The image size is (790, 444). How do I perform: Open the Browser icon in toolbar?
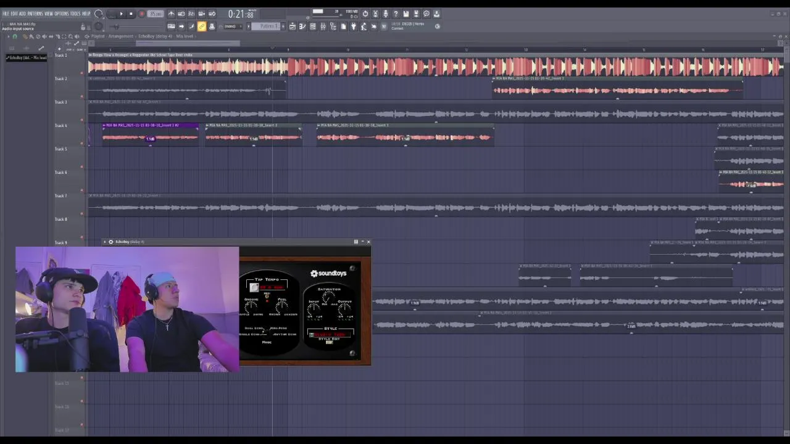pyautogui.click(x=333, y=27)
